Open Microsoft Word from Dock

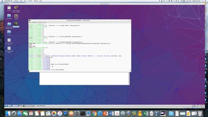[111, 113]
